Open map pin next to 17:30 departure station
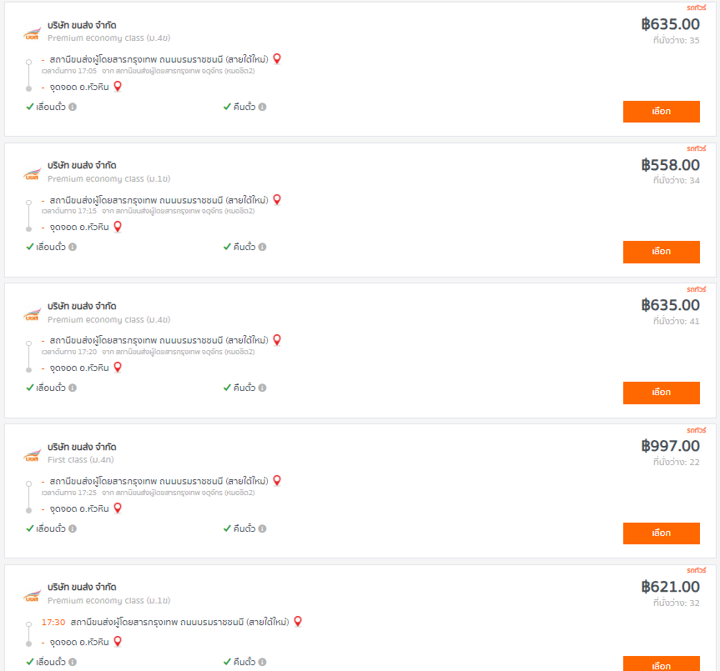 (298, 622)
